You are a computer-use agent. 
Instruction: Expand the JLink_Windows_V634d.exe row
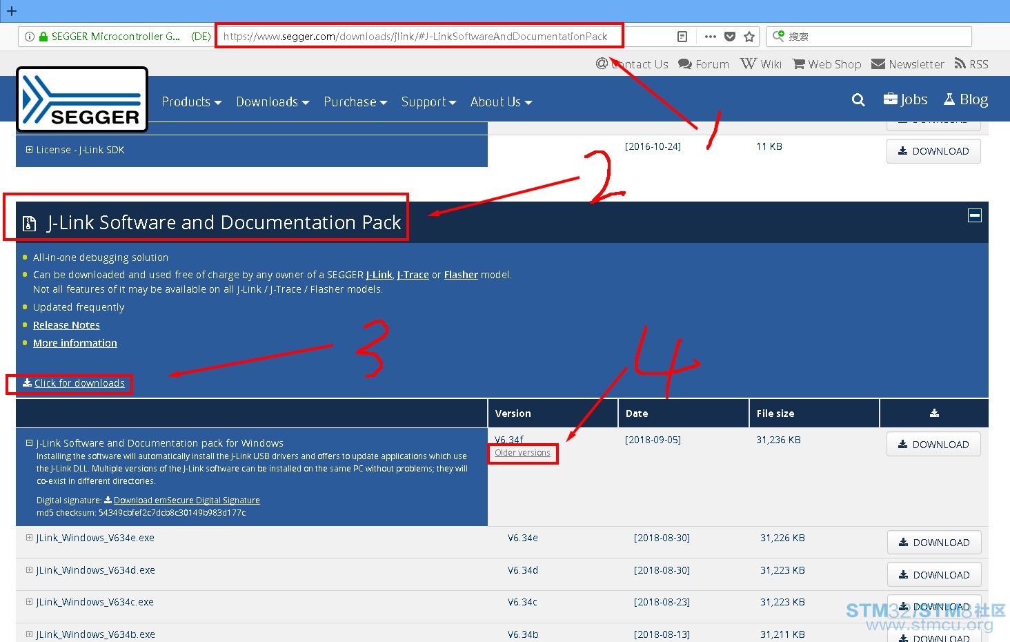click(29, 570)
